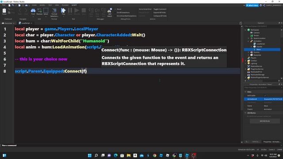Open the FILE menu
Screen dimensions: 283x159
click(4, 5)
